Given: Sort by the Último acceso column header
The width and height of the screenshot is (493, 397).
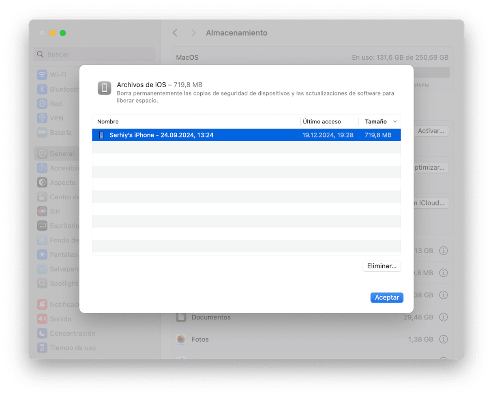Looking at the screenshot, I should [x=322, y=122].
